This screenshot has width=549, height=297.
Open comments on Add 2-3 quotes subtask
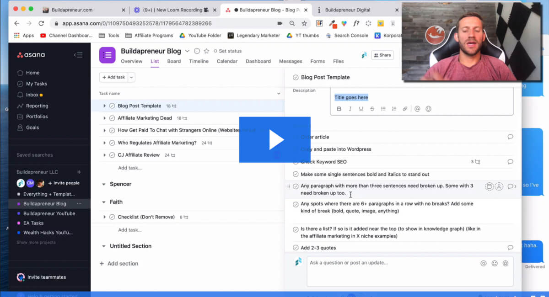click(510, 248)
